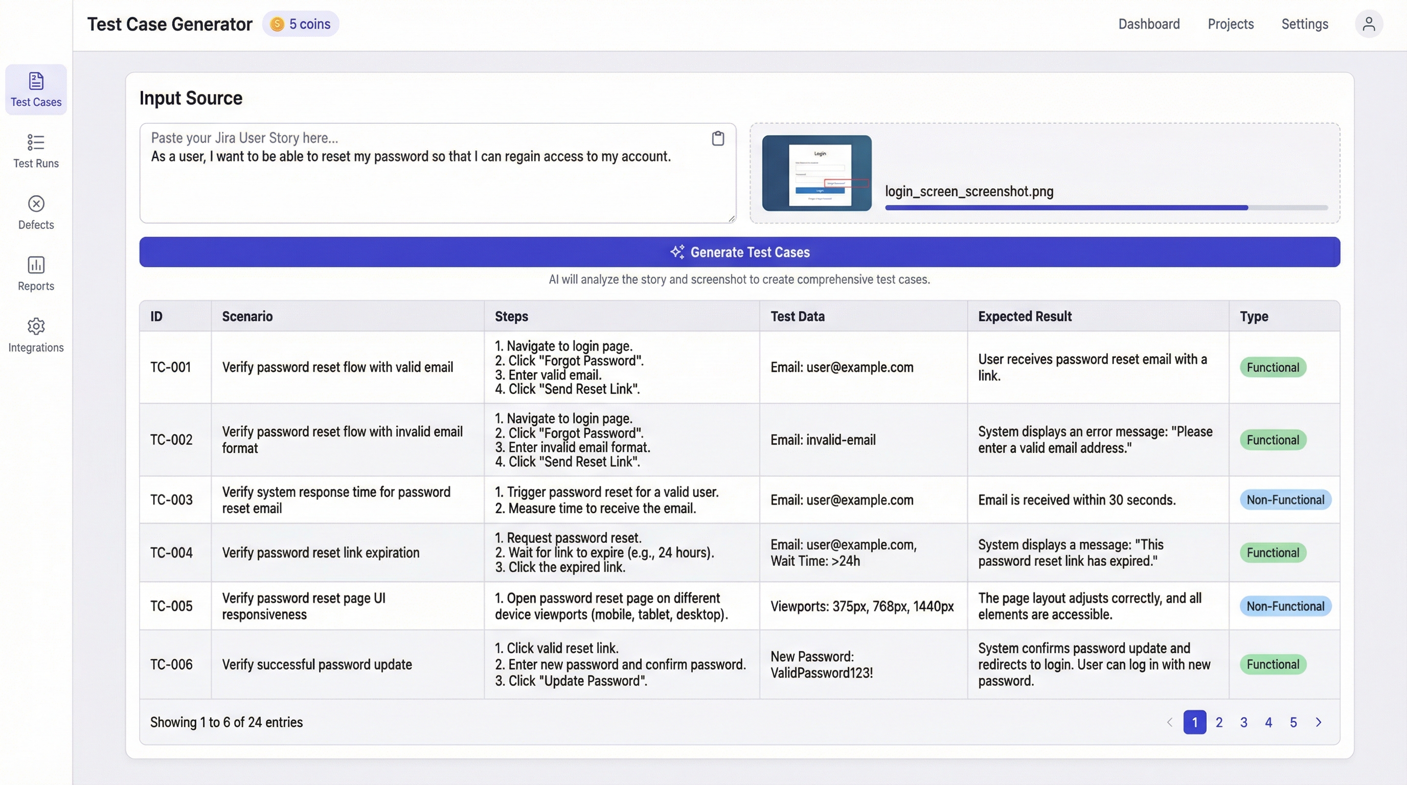Select page 5 in pagination
This screenshot has height=785, width=1407.
coord(1293,722)
